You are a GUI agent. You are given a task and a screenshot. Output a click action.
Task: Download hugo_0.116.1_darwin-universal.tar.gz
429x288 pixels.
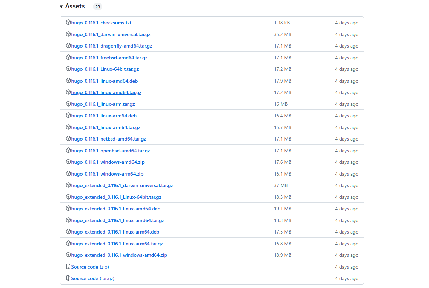click(x=111, y=34)
